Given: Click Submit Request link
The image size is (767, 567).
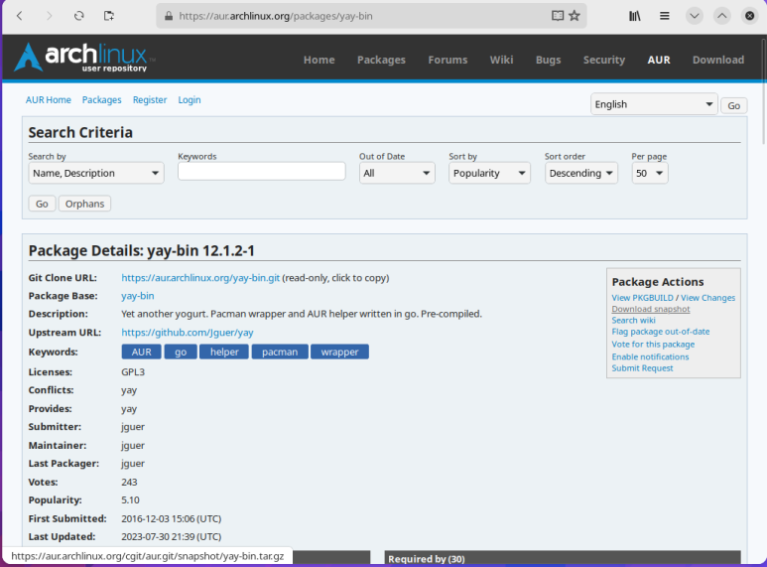Looking at the screenshot, I should [x=642, y=368].
